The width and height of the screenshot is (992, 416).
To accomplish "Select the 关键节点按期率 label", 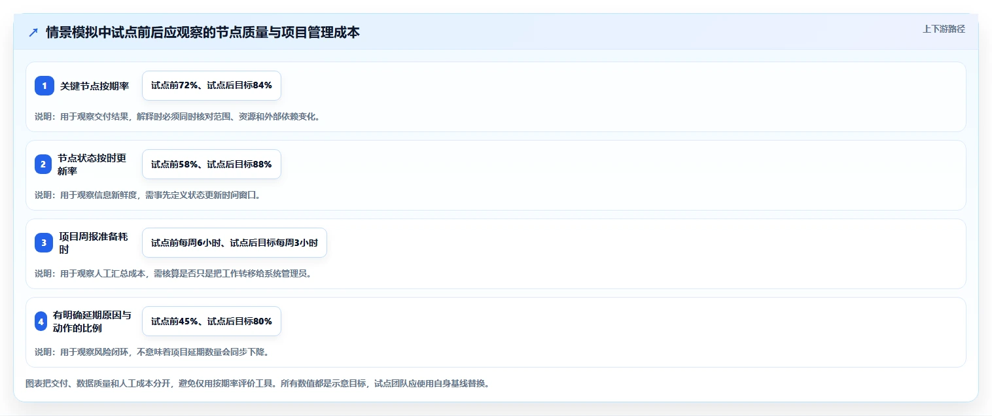I will pyautogui.click(x=95, y=86).
